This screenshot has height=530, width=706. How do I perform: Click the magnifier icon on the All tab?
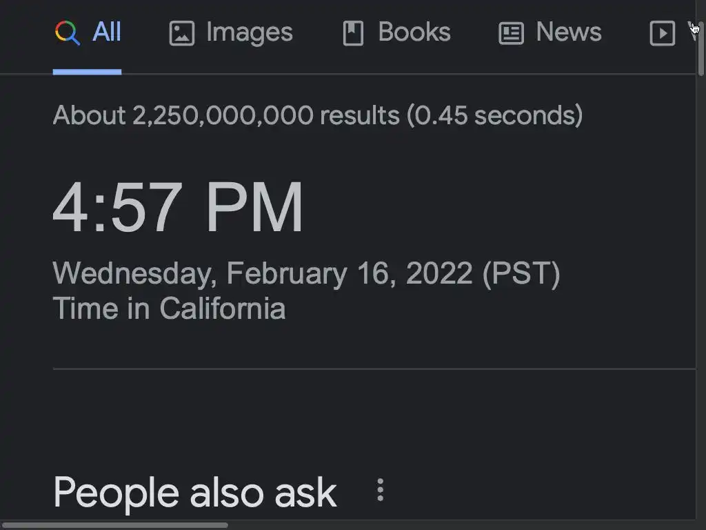pos(68,32)
